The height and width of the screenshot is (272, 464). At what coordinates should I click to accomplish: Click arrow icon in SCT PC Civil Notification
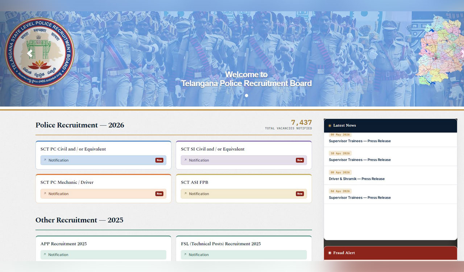pos(45,160)
